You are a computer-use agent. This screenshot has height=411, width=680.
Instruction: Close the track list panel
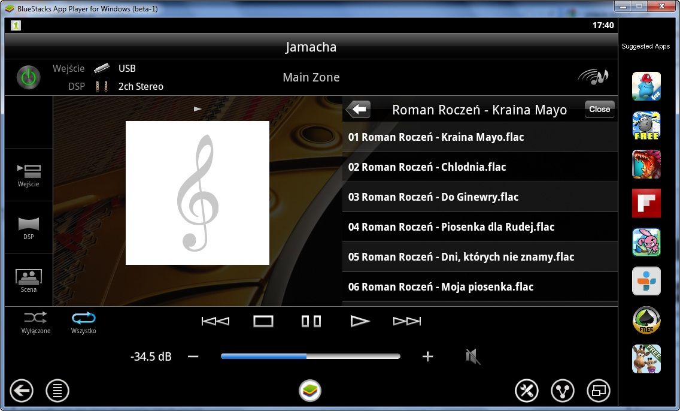(x=599, y=110)
